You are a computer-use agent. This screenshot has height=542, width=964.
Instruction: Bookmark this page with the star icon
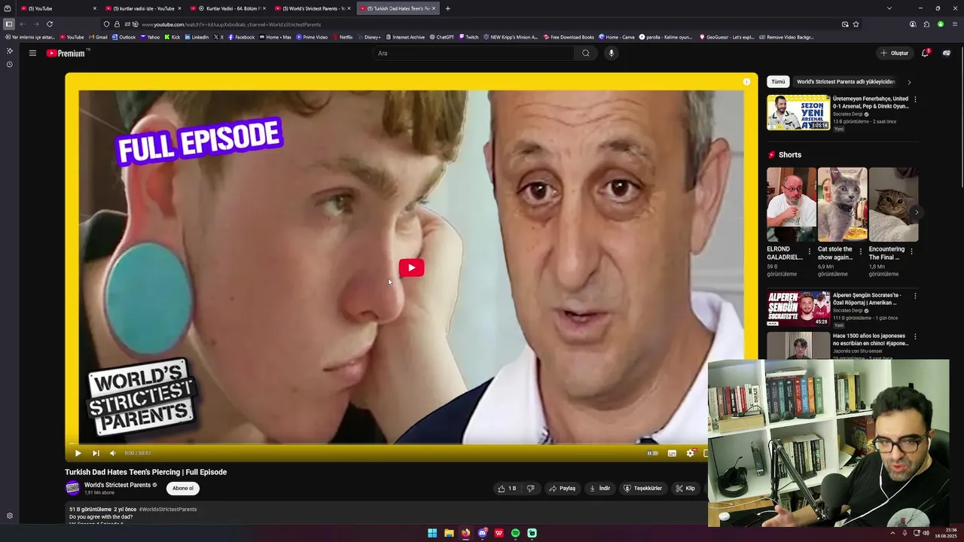click(856, 24)
